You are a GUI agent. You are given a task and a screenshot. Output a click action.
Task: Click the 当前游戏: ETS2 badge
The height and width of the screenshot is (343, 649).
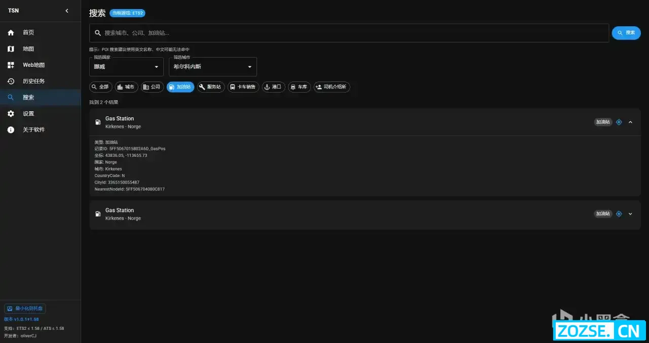coord(127,13)
